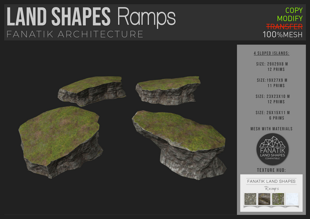This screenshot has height=219, width=310.
Task: Click the LAND SHAPES Ramps title
Action: tap(91, 17)
